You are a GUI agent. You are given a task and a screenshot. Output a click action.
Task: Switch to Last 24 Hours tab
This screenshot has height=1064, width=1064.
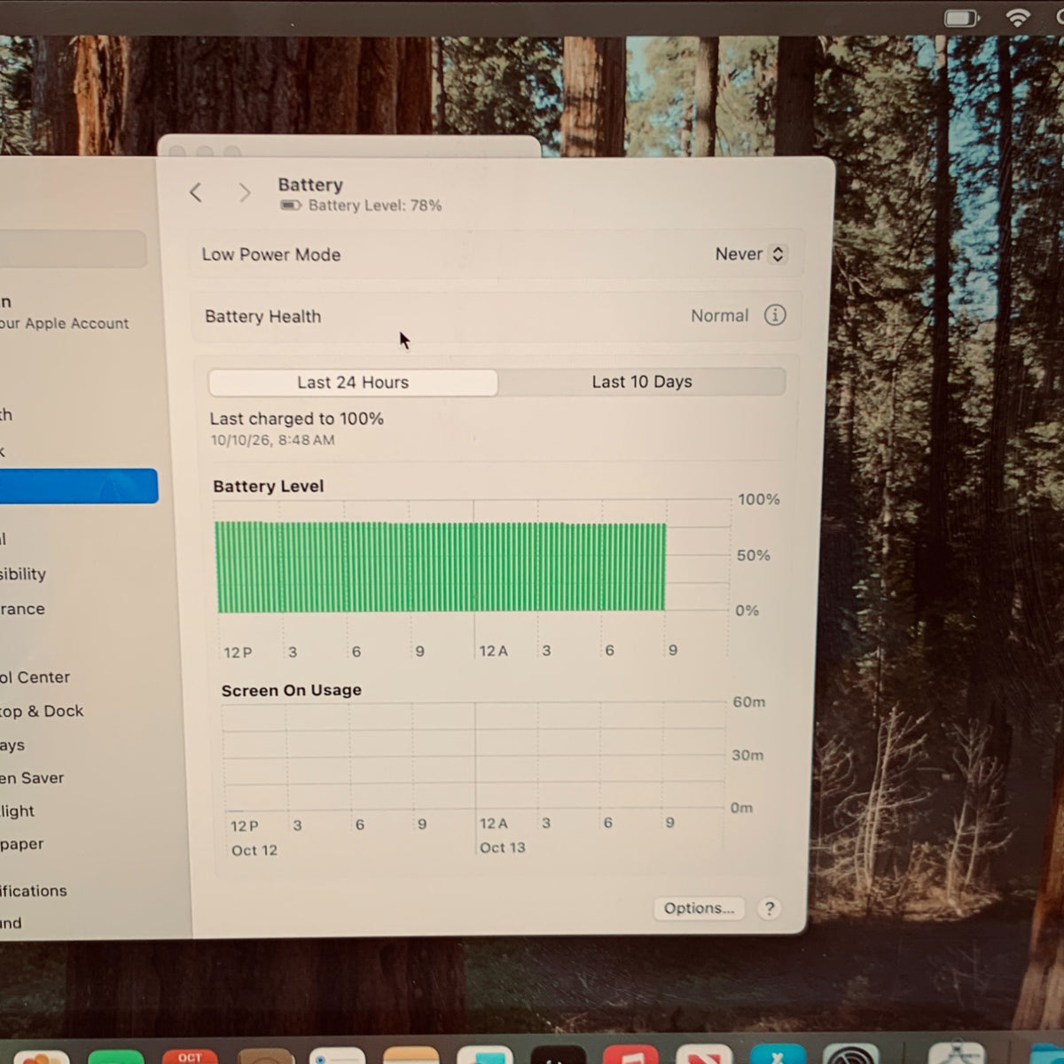(353, 382)
